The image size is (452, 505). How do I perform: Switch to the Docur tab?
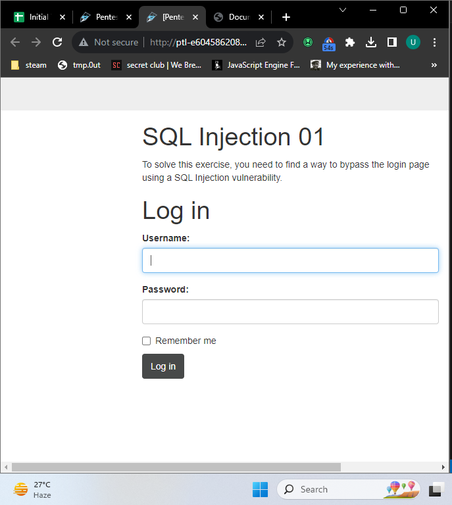coord(238,17)
